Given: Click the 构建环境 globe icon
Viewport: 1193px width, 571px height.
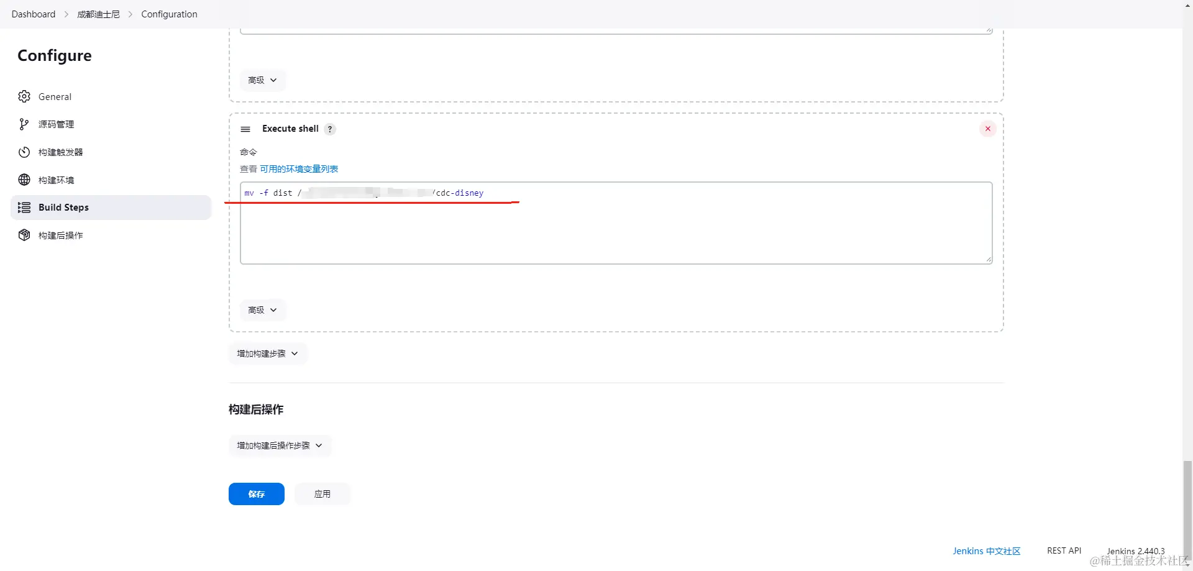Looking at the screenshot, I should click(24, 180).
